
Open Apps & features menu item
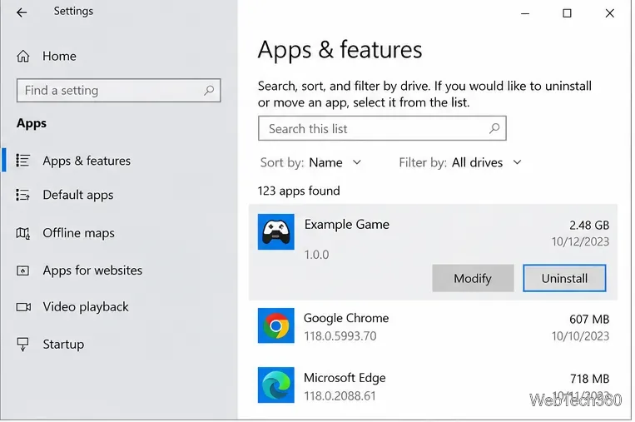(x=87, y=161)
